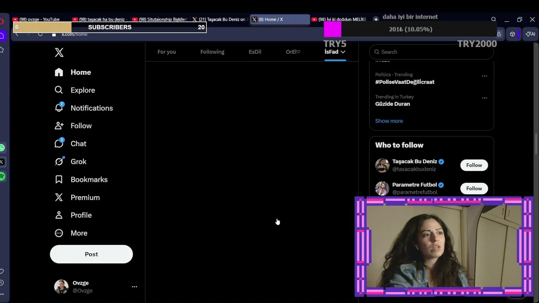Open new browser tab with plus icon
Viewport: 539px width, 303px height.
376,19
